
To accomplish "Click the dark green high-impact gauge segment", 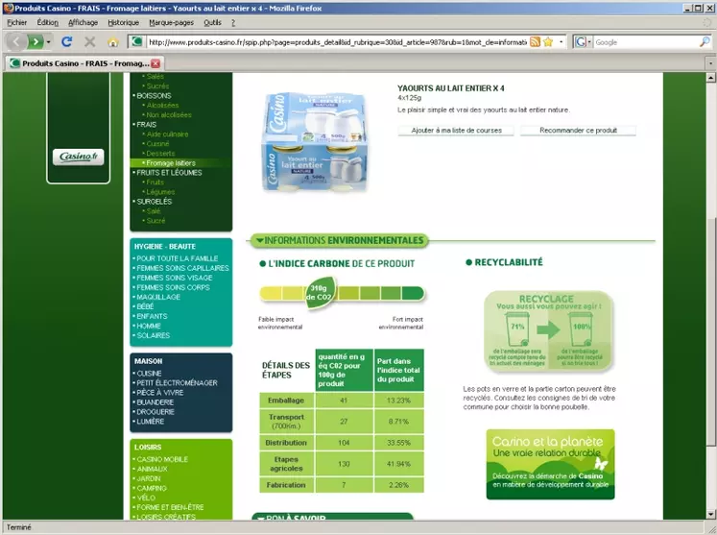I will [413, 293].
